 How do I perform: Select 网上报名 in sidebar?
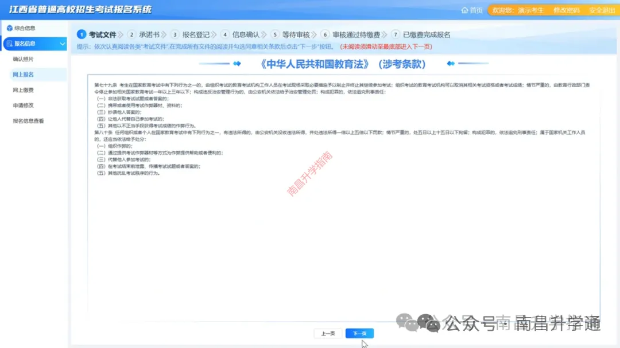(x=24, y=75)
